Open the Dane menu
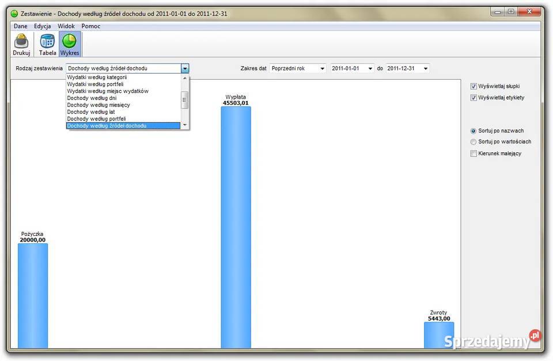The width and height of the screenshot is (553, 361). [x=20, y=26]
